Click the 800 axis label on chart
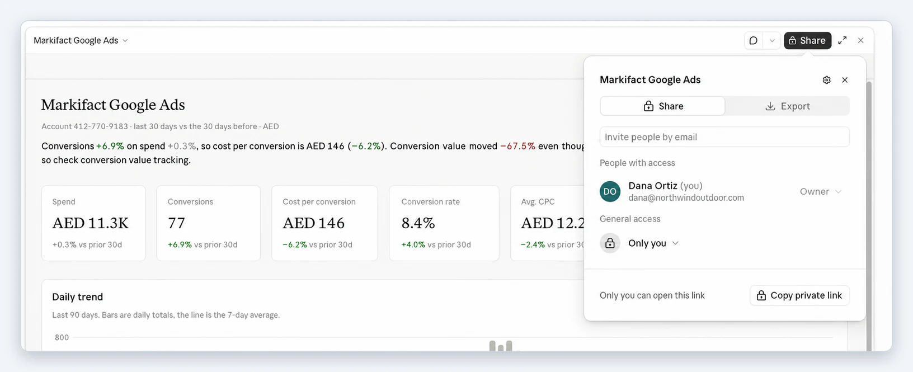Screen dimensions: 913x372 pos(62,337)
